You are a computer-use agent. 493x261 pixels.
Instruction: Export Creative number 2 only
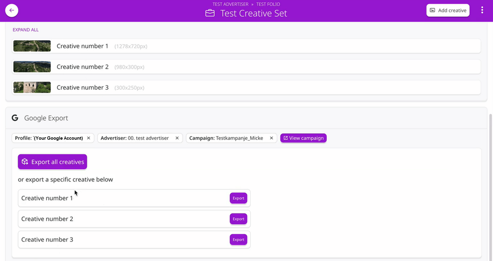[238, 219]
